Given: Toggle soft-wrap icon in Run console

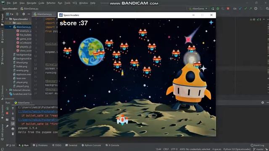Looking at the screenshot, I should click(13, 118).
